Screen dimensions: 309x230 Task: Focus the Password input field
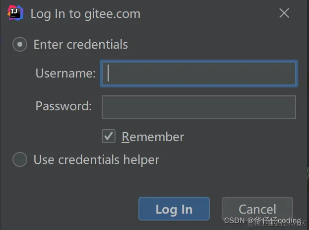(199, 107)
